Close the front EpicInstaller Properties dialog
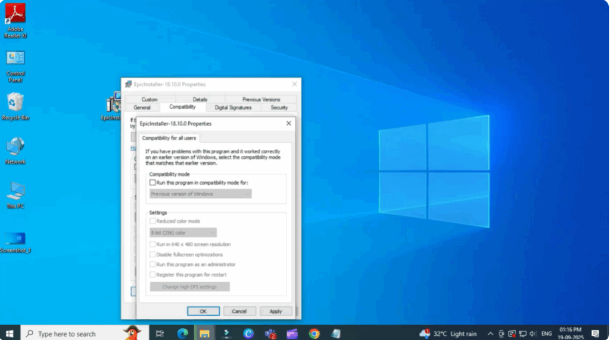 click(x=289, y=124)
